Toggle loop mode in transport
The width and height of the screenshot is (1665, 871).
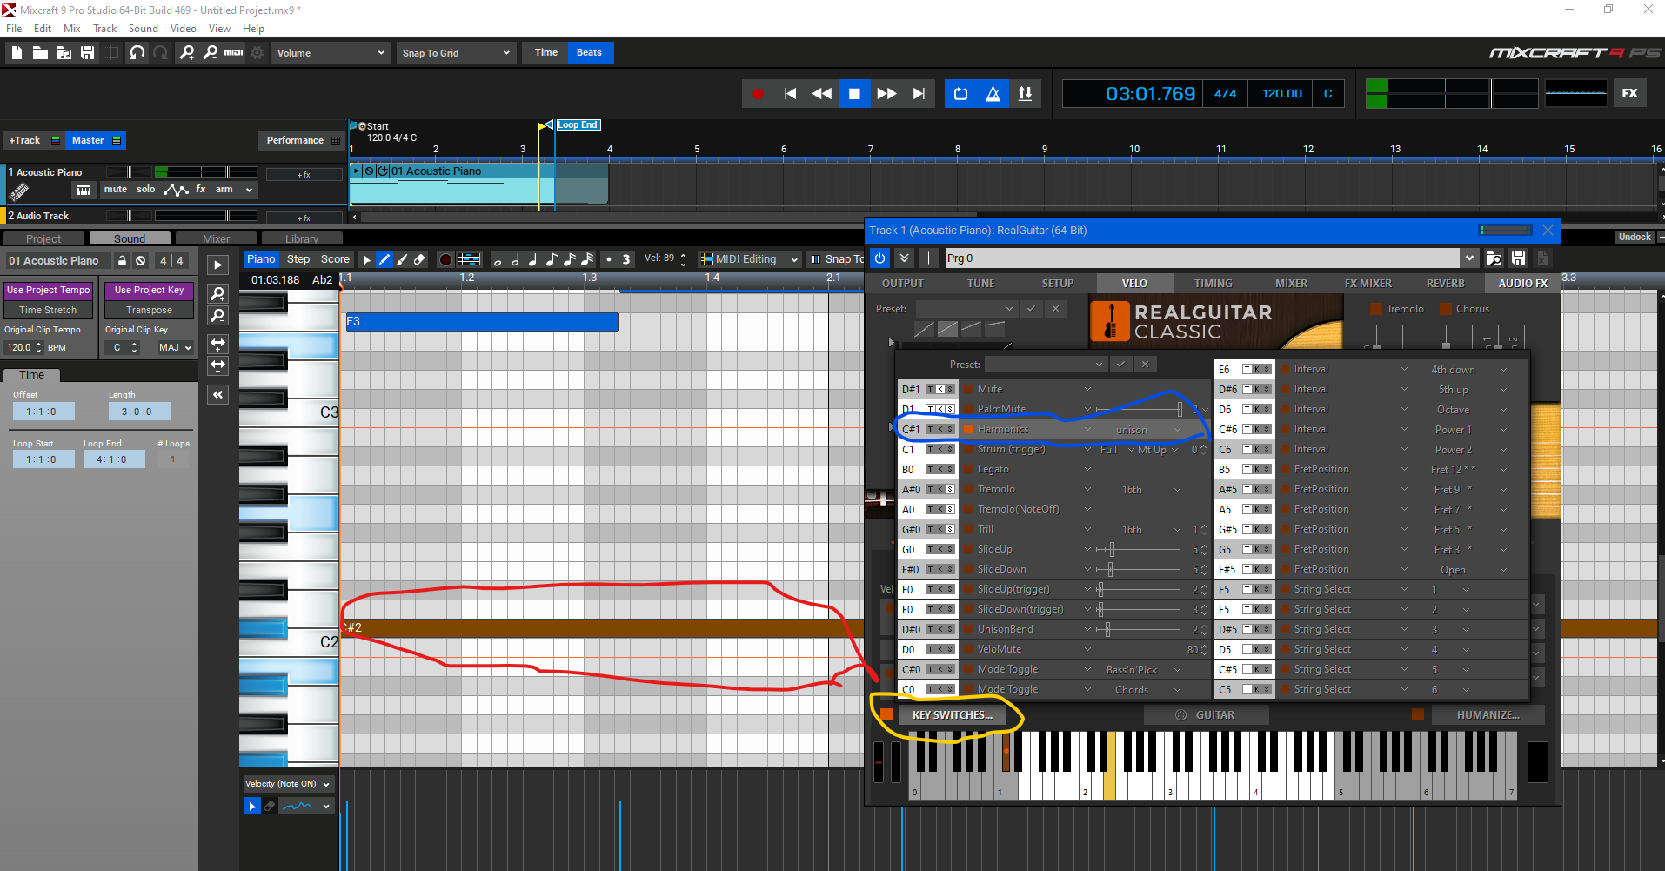(960, 94)
